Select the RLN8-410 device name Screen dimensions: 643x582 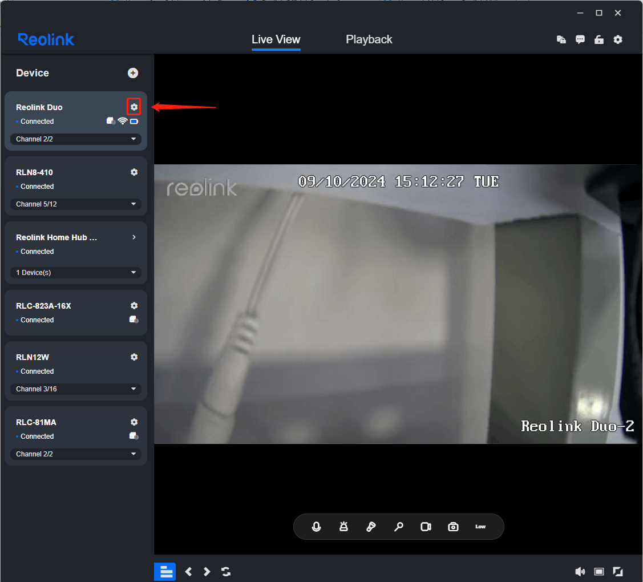(34, 173)
